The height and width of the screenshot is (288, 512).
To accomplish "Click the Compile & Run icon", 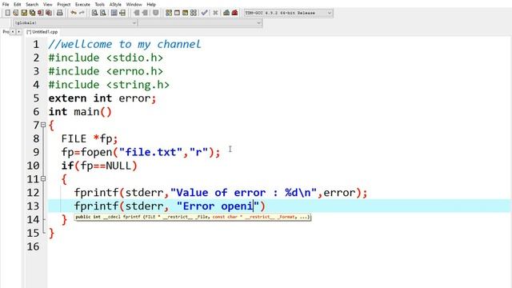I will 185,13.
